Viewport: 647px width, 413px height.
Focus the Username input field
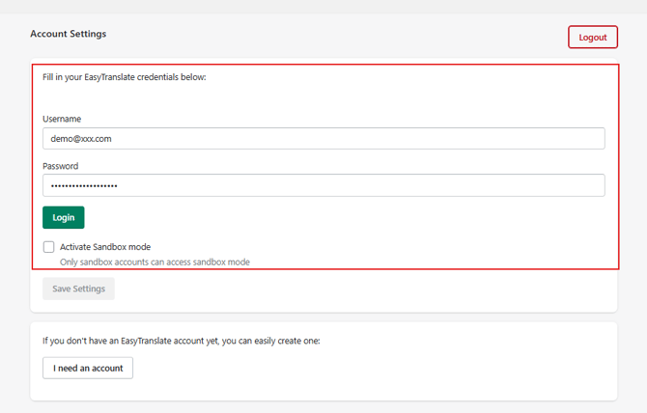(x=323, y=138)
